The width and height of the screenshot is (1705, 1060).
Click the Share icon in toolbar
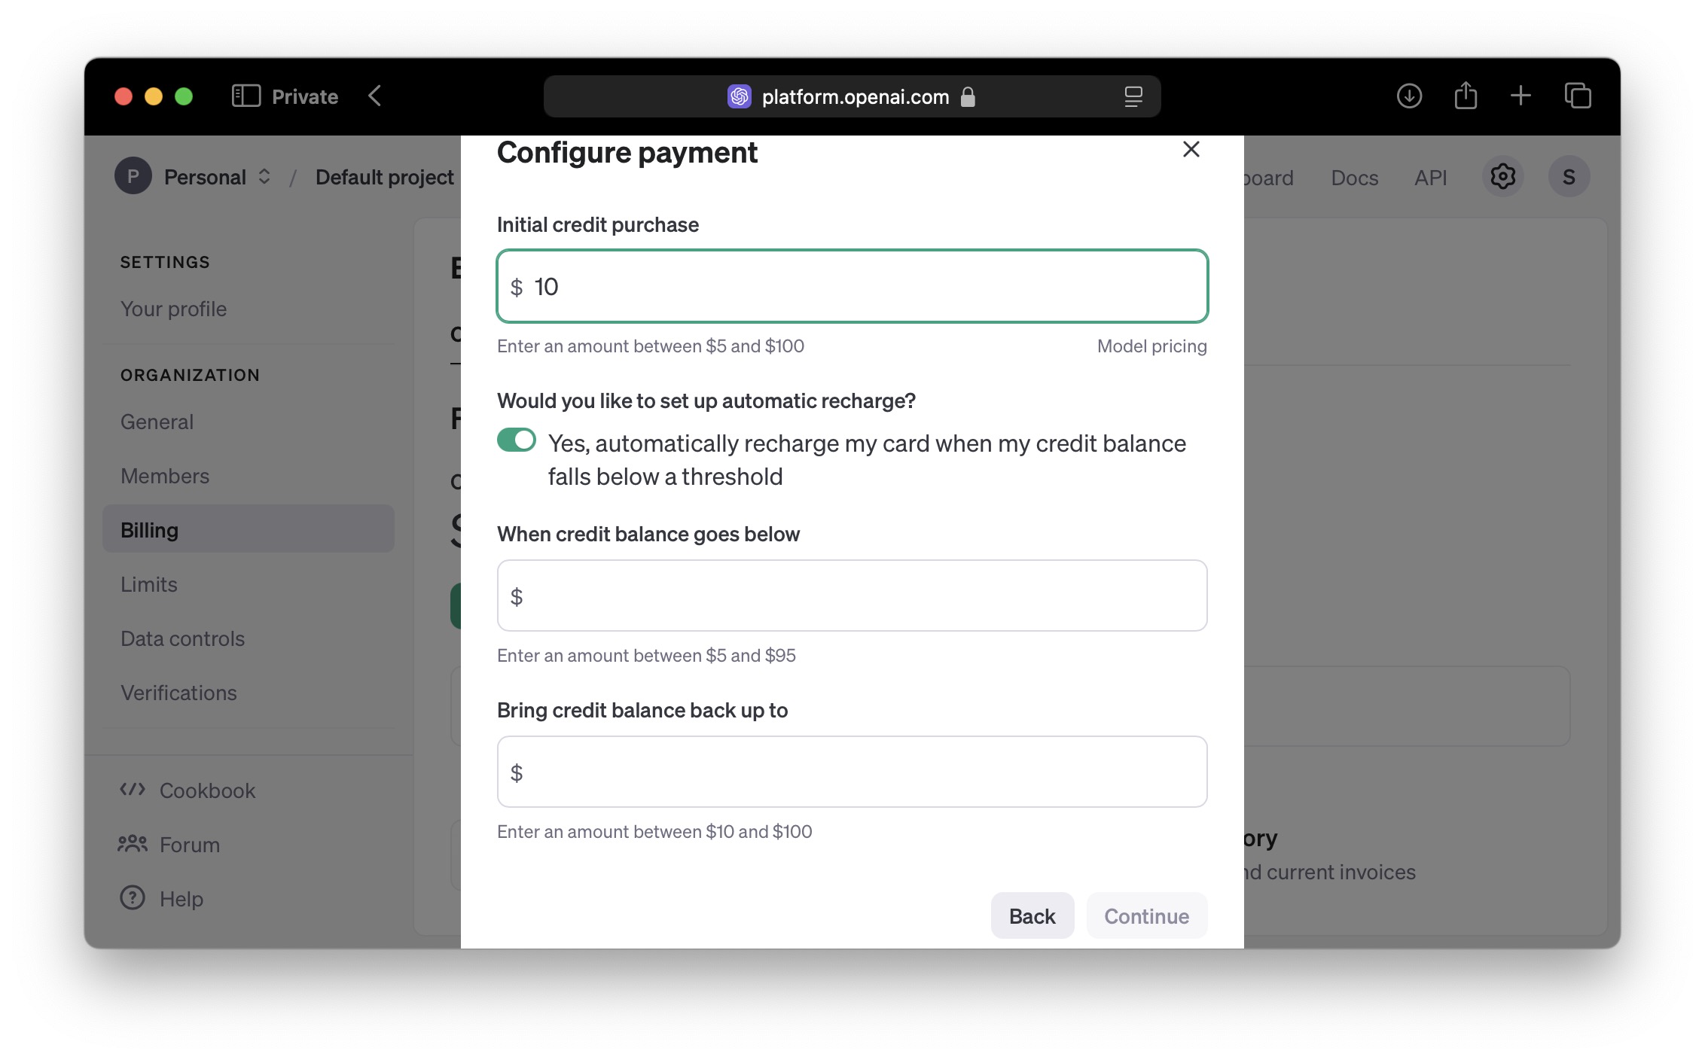click(x=1466, y=96)
